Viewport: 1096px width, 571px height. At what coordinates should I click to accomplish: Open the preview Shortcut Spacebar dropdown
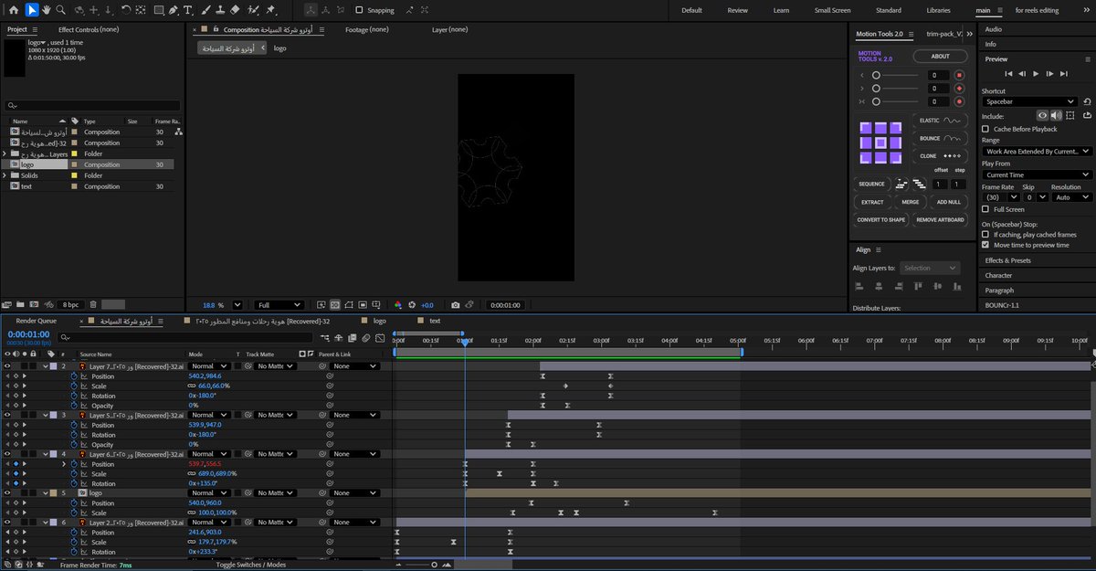point(1030,101)
